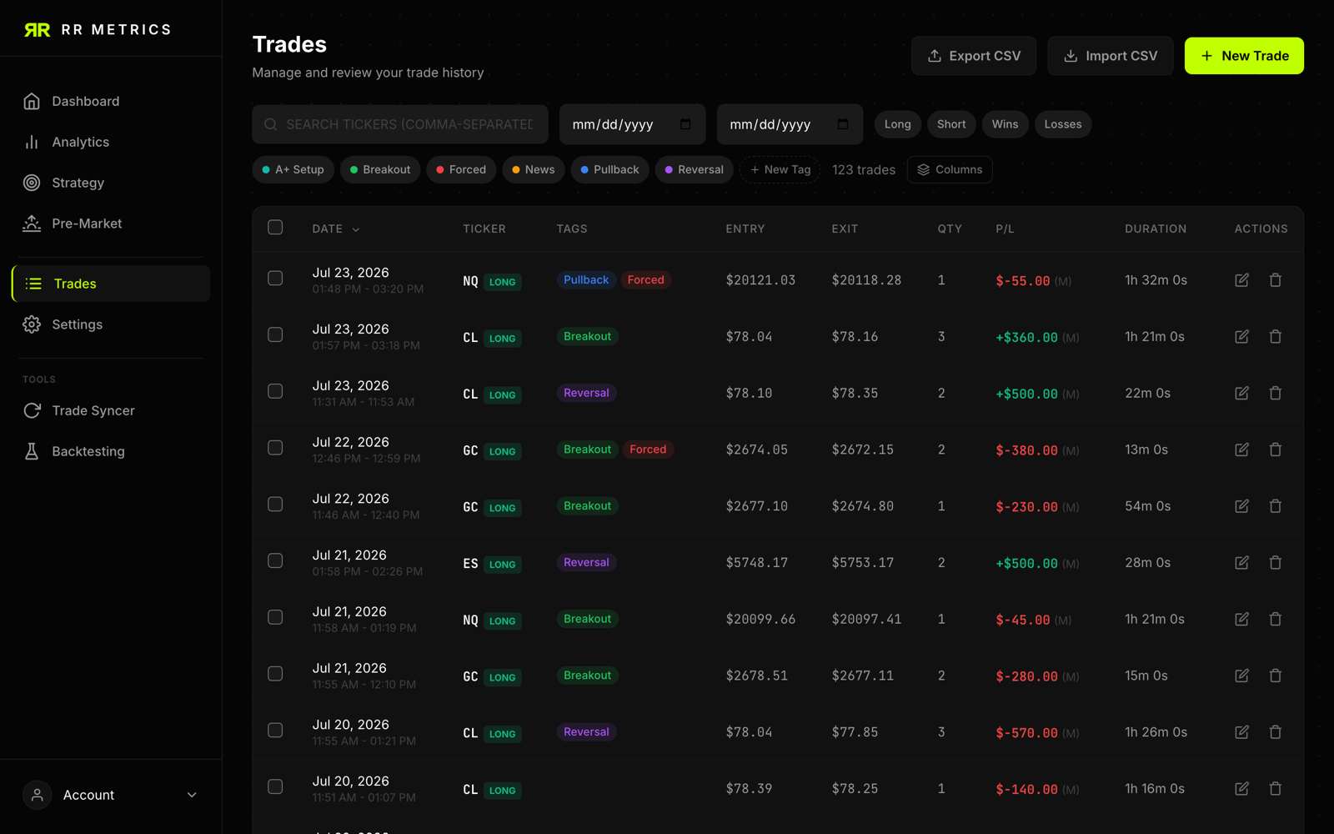Click the RR Metrics logo icon

(x=37, y=30)
